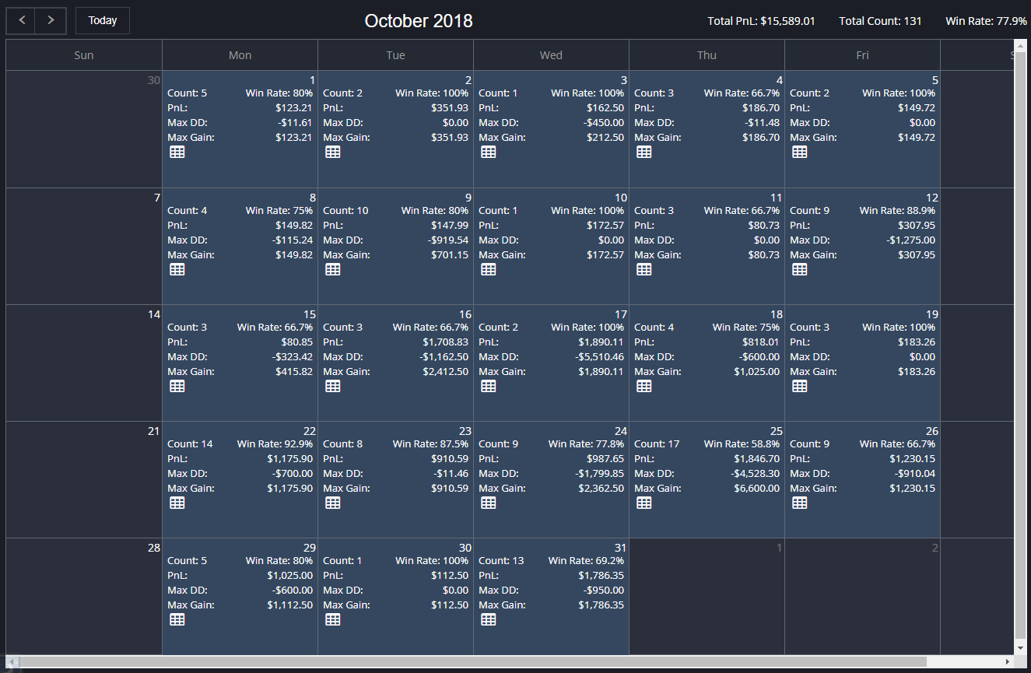Open trade table icon for October 3
This screenshot has width=1031, height=673.
(489, 152)
